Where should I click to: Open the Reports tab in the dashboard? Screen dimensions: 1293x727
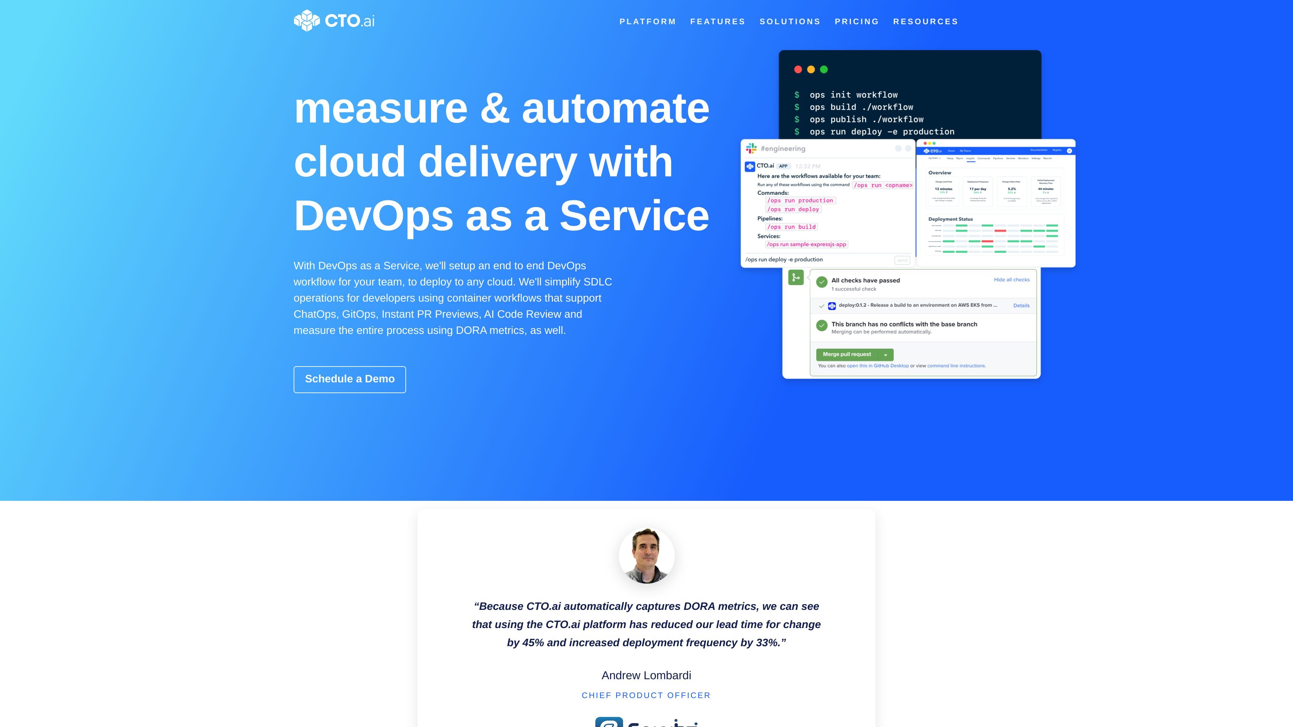click(1048, 159)
